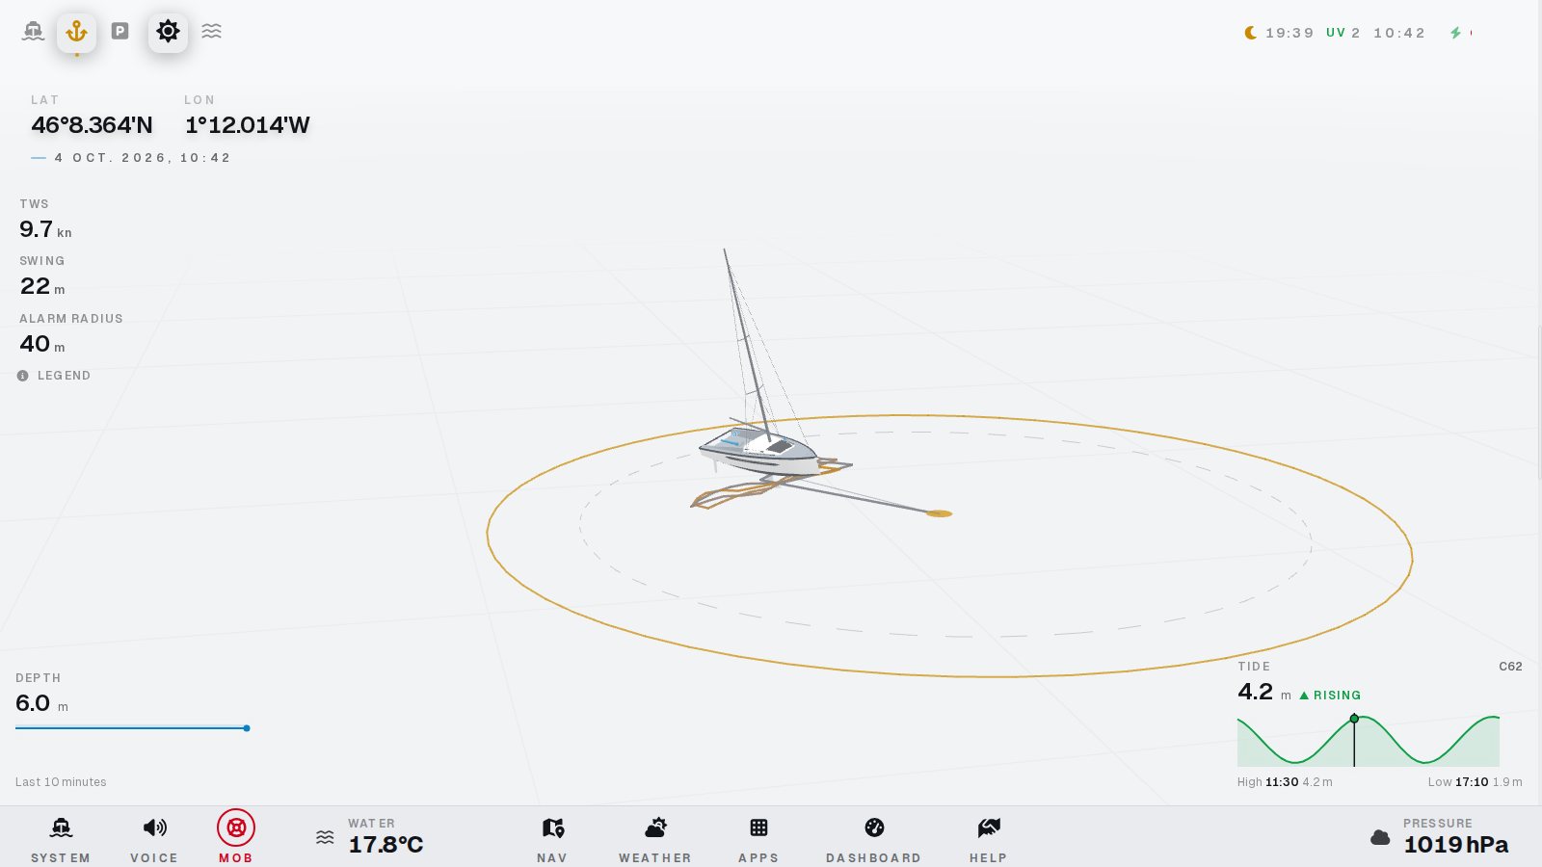Switch to boat sailing mode icon
Viewport: 1542px width, 867px height.
33,32
